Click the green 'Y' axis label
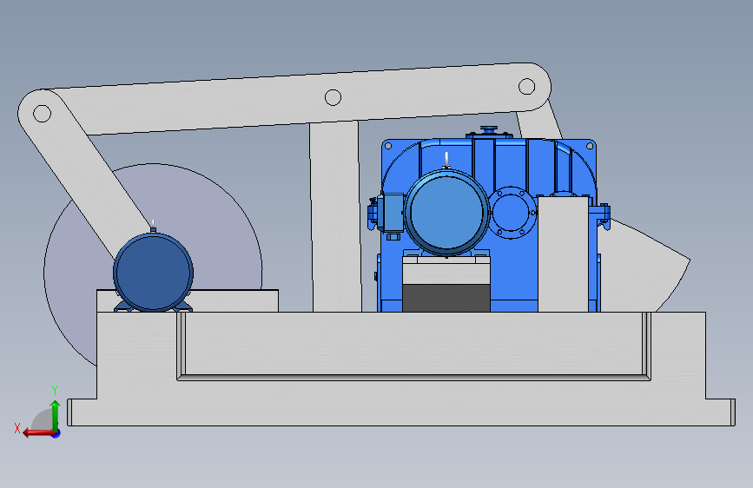Screen dimensions: 753x488 pos(54,391)
